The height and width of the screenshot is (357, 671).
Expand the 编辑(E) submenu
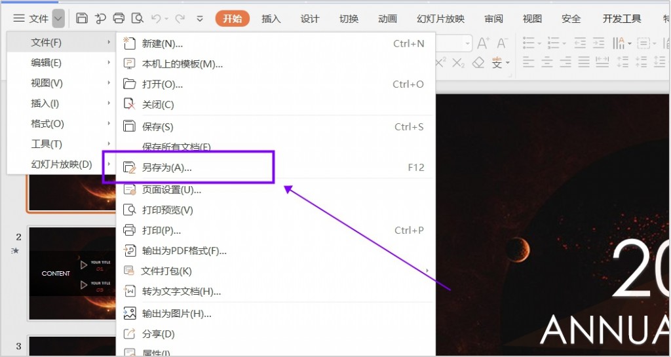(59, 63)
